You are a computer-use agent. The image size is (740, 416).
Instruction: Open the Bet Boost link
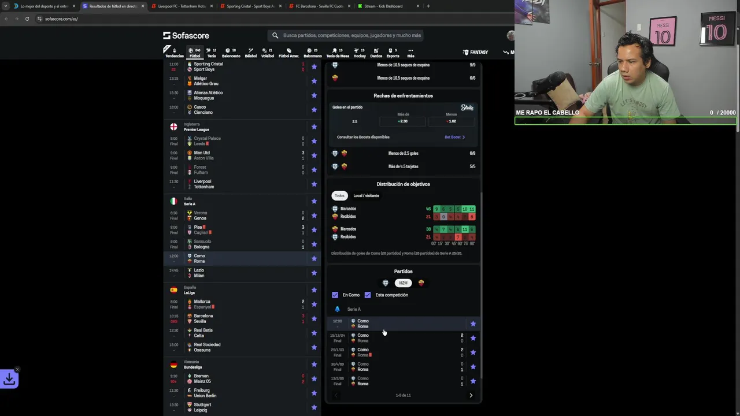(454, 137)
